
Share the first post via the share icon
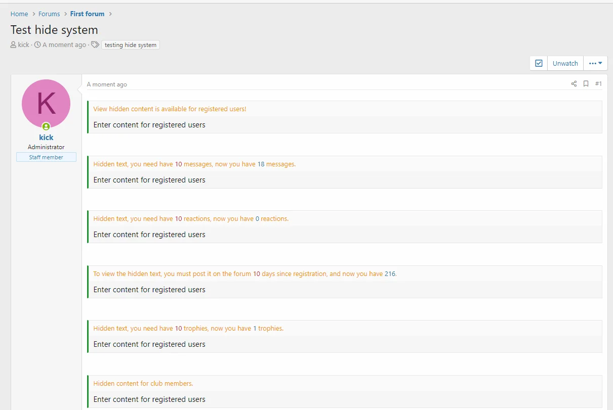[x=574, y=83]
